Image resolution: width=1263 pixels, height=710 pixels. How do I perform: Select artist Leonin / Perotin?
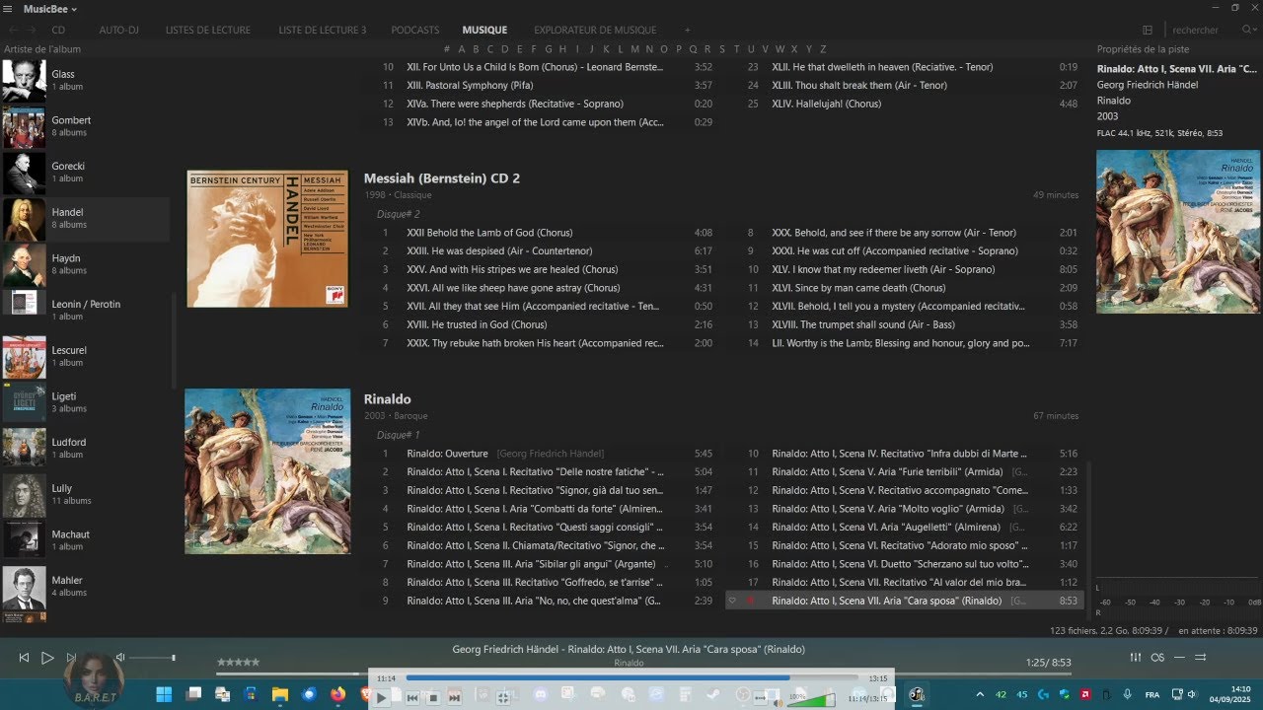click(x=85, y=311)
